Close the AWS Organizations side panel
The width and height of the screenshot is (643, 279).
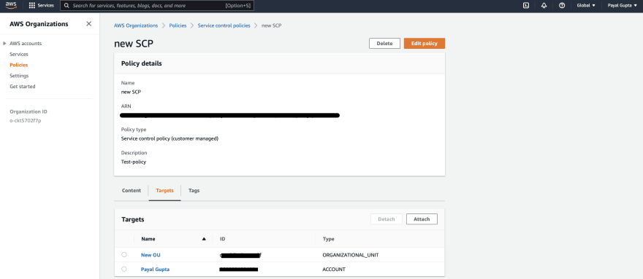click(x=88, y=24)
